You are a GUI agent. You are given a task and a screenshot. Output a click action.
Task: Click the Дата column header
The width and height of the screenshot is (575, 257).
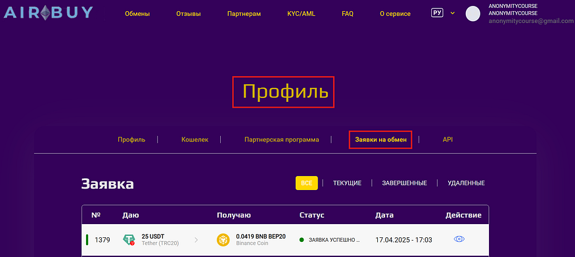pyautogui.click(x=384, y=215)
